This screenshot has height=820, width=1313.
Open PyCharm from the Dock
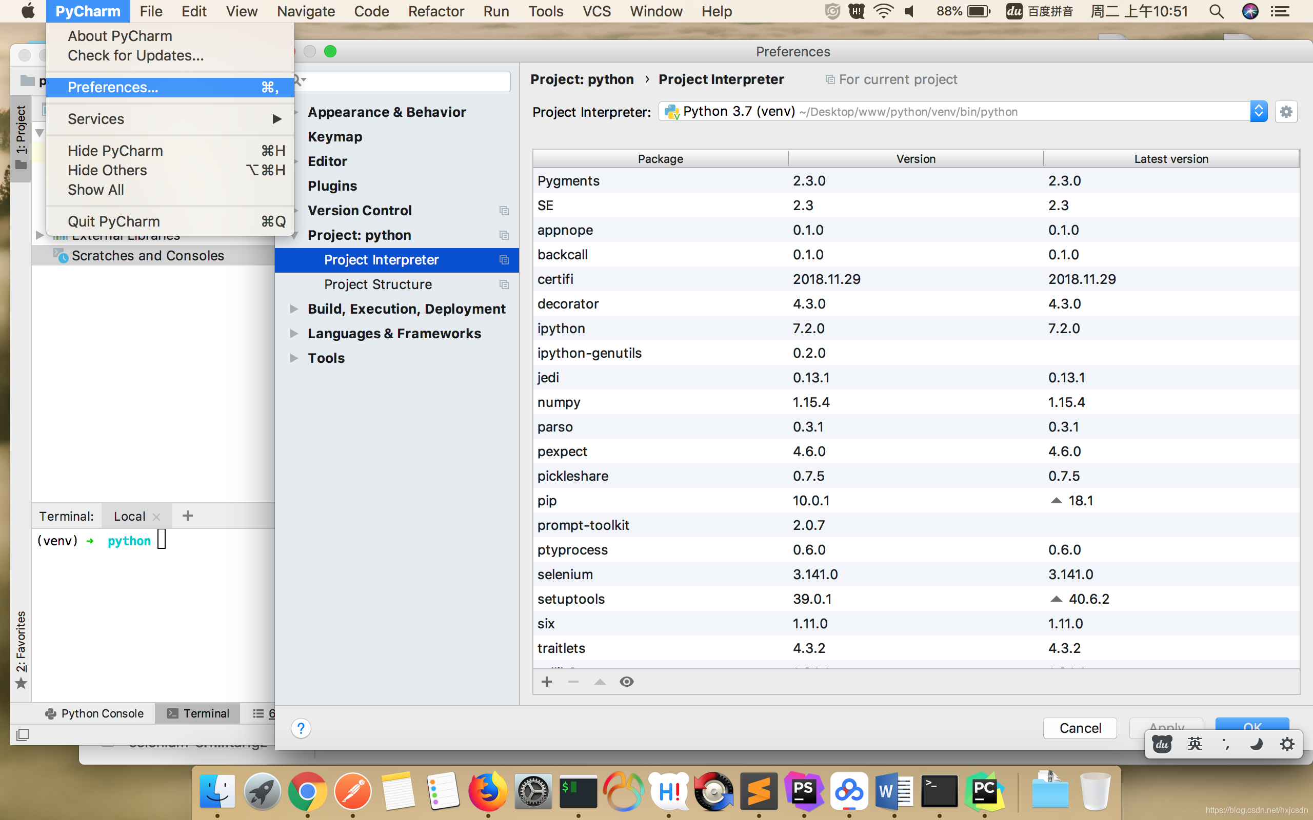coord(984,791)
